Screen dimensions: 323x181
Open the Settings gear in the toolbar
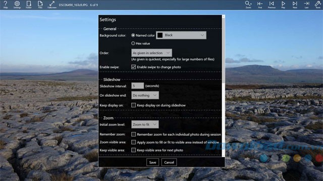17,5
